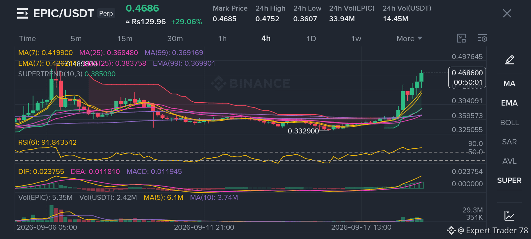Select the 15m timeframe tab

(x=125, y=39)
